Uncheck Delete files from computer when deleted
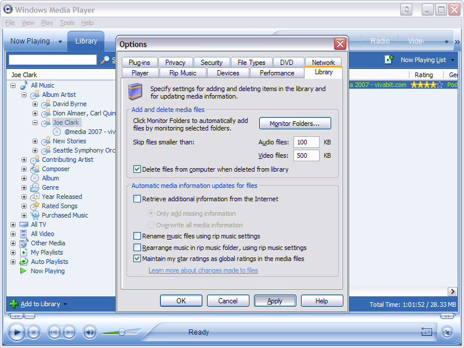Screen dimensions: 464x348 click(x=137, y=169)
